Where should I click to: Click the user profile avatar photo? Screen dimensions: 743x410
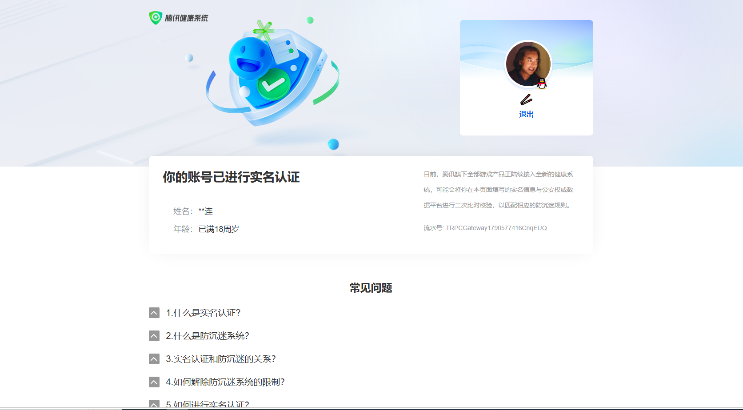click(x=528, y=64)
